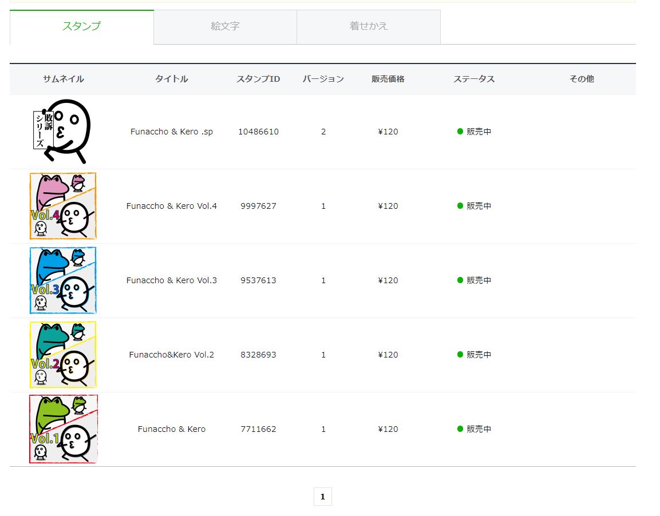
Task: Open the Vol.4 pink frog thumbnail
Action: tap(63, 205)
